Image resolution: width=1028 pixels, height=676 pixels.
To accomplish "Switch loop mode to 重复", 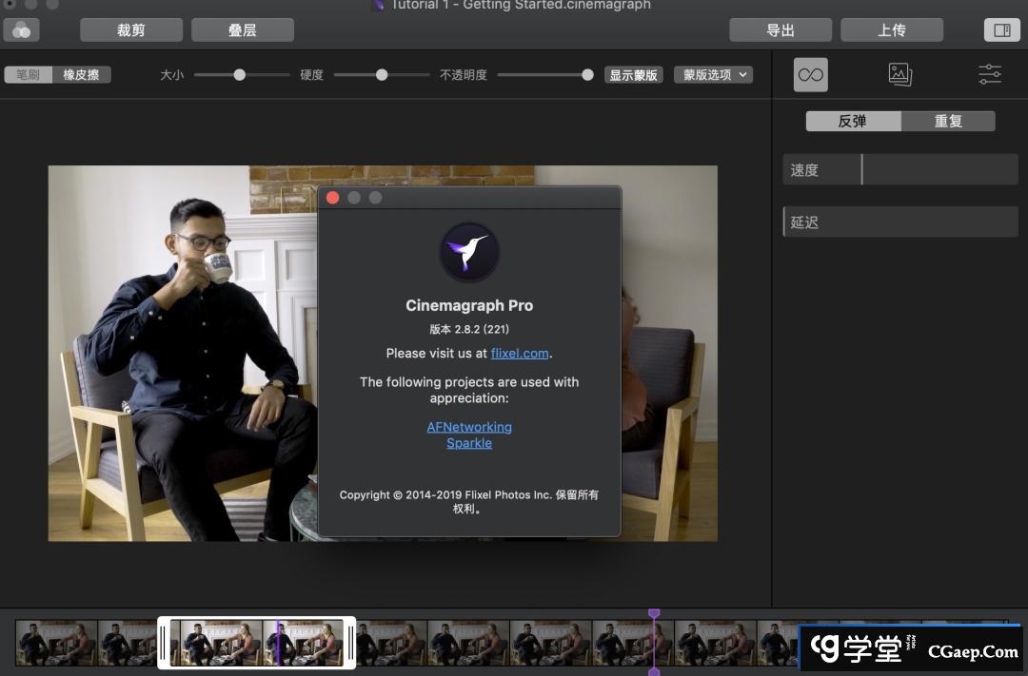I will pyautogui.click(x=948, y=122).
